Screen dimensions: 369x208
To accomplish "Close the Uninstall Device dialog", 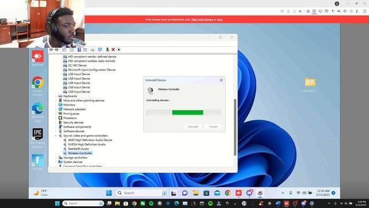I will [x=221, y=80].
